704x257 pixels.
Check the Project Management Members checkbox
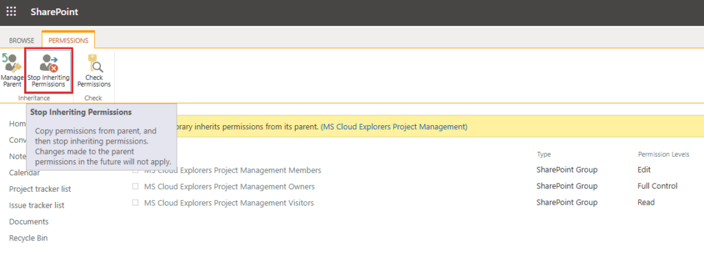pyautogui.click(x=135, y=170)
